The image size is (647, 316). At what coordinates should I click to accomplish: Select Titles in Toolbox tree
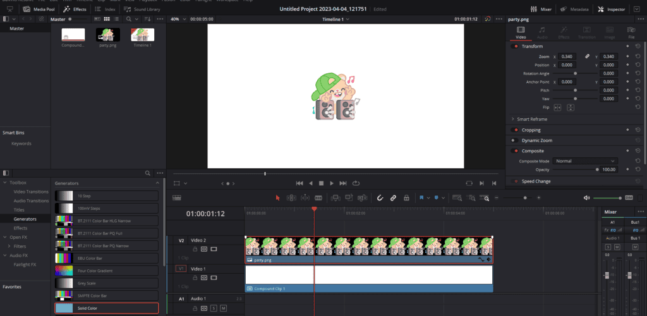tap(19, 210)
